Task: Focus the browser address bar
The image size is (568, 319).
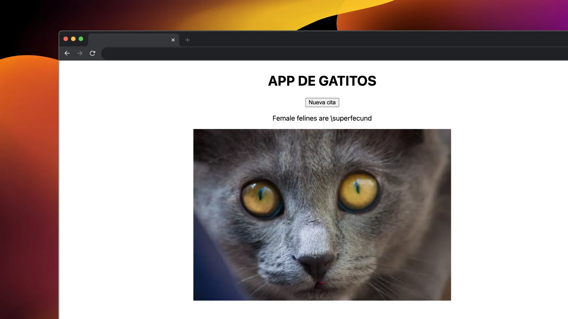Action: point(325,53)
